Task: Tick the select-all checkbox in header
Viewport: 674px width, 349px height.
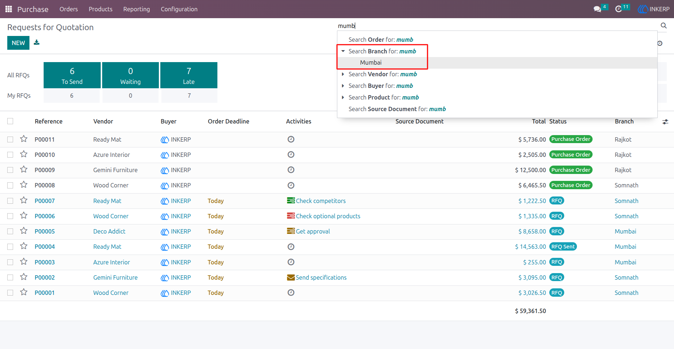Action: coord(10,121)
